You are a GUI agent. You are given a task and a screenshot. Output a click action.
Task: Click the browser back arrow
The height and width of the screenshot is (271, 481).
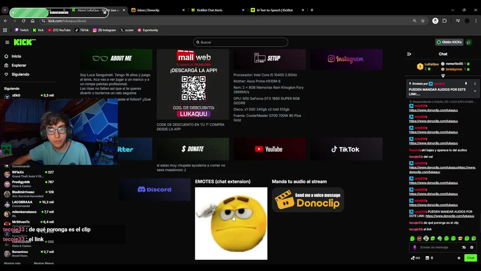click(5, 21)
